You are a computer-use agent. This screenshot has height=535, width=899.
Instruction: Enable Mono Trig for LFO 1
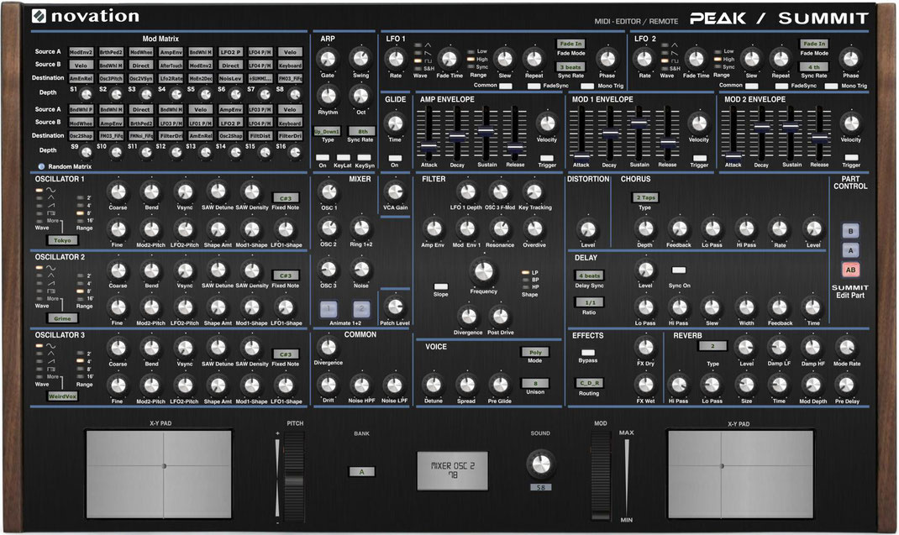coord(587,87)
